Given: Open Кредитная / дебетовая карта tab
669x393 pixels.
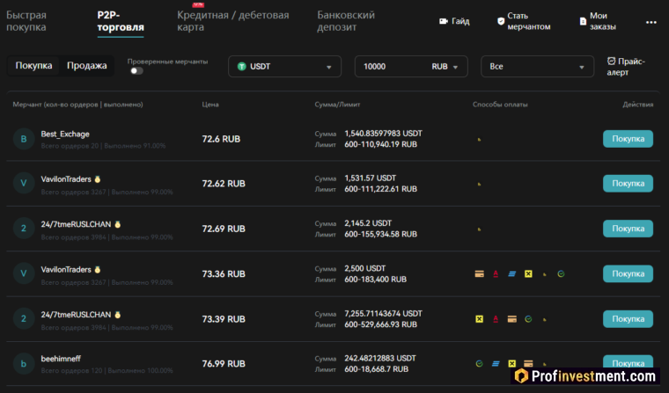Looking at the screenshot, I should pyautogui.click(x=233, y=21).
